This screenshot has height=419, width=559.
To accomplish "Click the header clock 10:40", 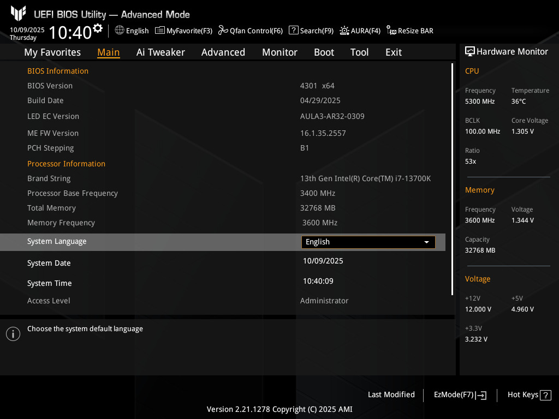I will (70, 32).
